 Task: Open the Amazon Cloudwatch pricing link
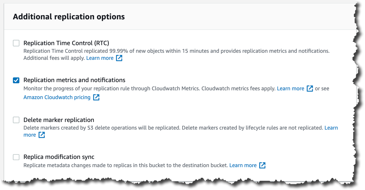coord(57,97)
